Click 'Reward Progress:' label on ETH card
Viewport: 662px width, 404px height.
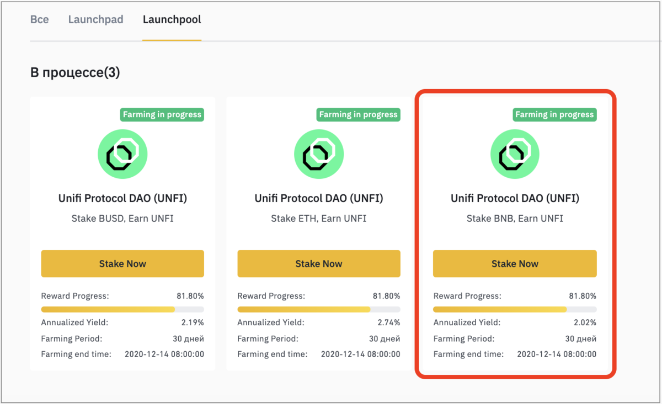pyautogui.click(x=271, y=296)
